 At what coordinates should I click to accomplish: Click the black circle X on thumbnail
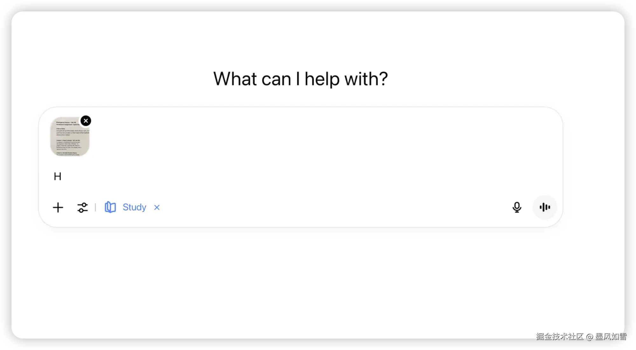86,121
